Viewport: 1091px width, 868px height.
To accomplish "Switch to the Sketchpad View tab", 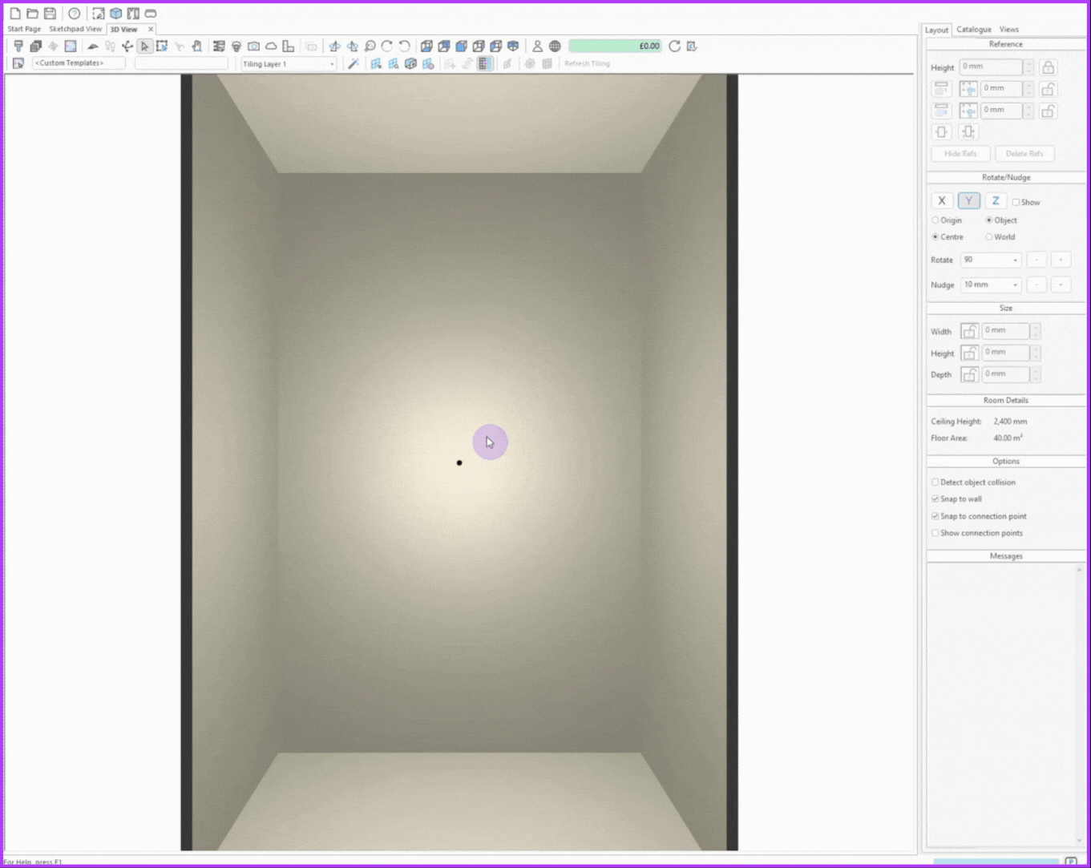I will [x=75, y=29].
